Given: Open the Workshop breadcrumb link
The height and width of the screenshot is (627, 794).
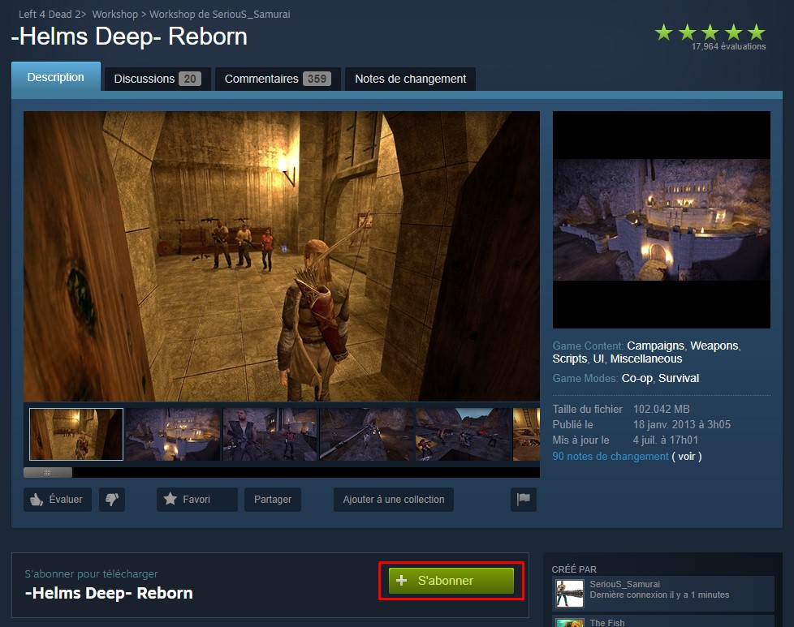Looking at the screenshot, I should coord(115,14).
